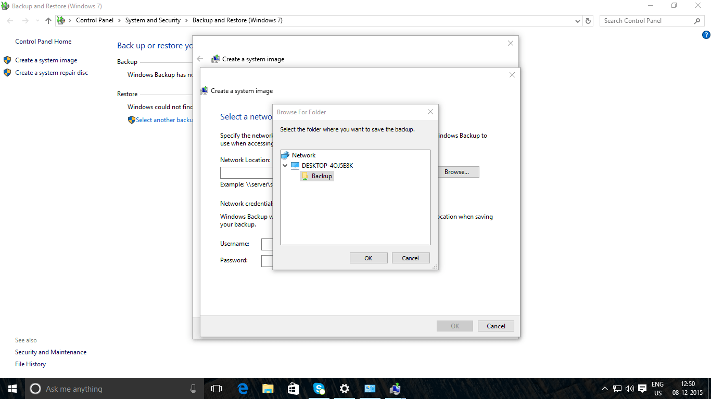Select the Network root node
Screen dimensions: 711x399
pos(303,155)
